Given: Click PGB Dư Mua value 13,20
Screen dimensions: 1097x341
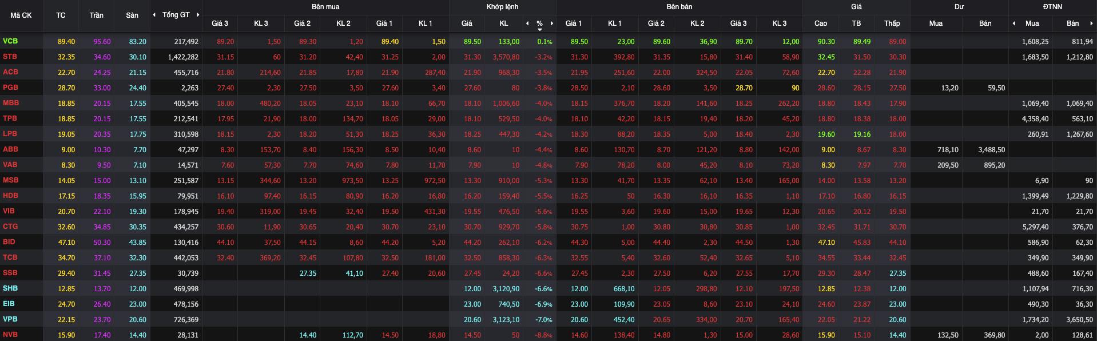Looking at the screenshot, I should 949,88.
